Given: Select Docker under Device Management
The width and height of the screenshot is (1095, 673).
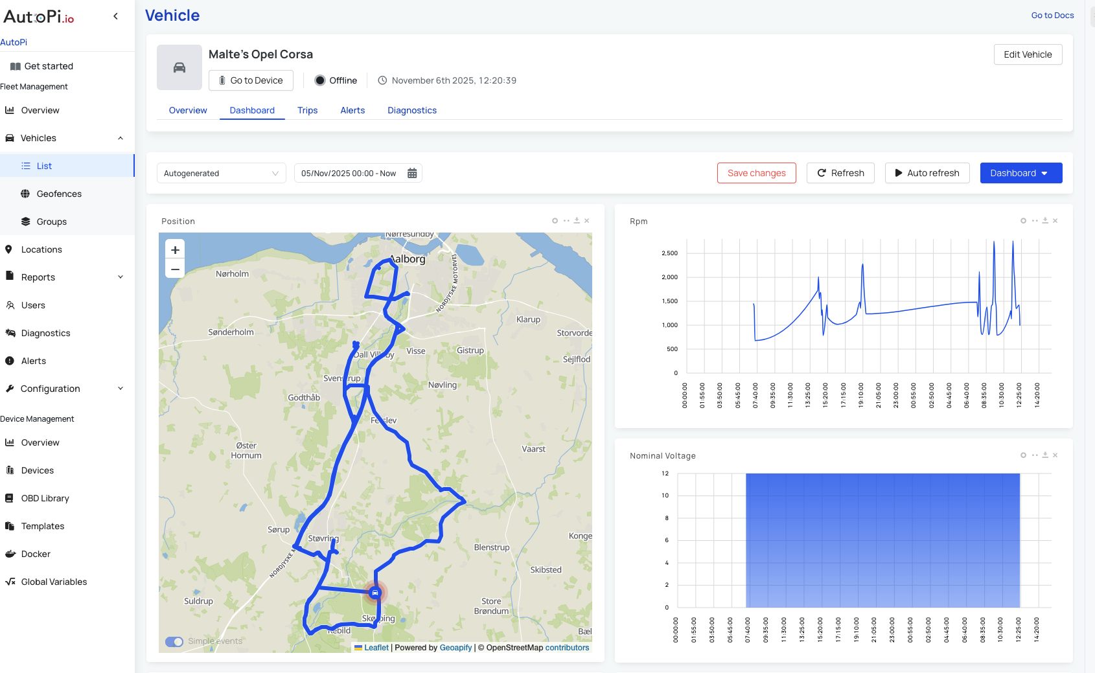Looking at the screenshot, I should click(35, 554).
